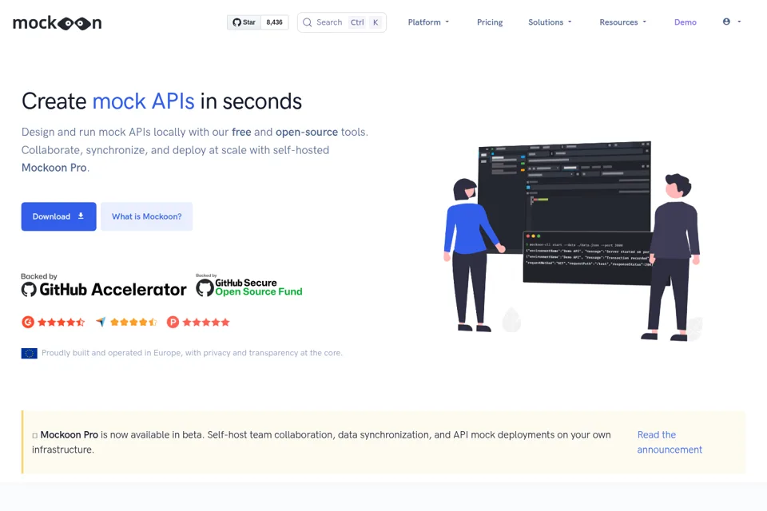This screenshot has height=511, width=767.
Task: Open the 8,436 stargazers count
Action: [x=274, y=22]
